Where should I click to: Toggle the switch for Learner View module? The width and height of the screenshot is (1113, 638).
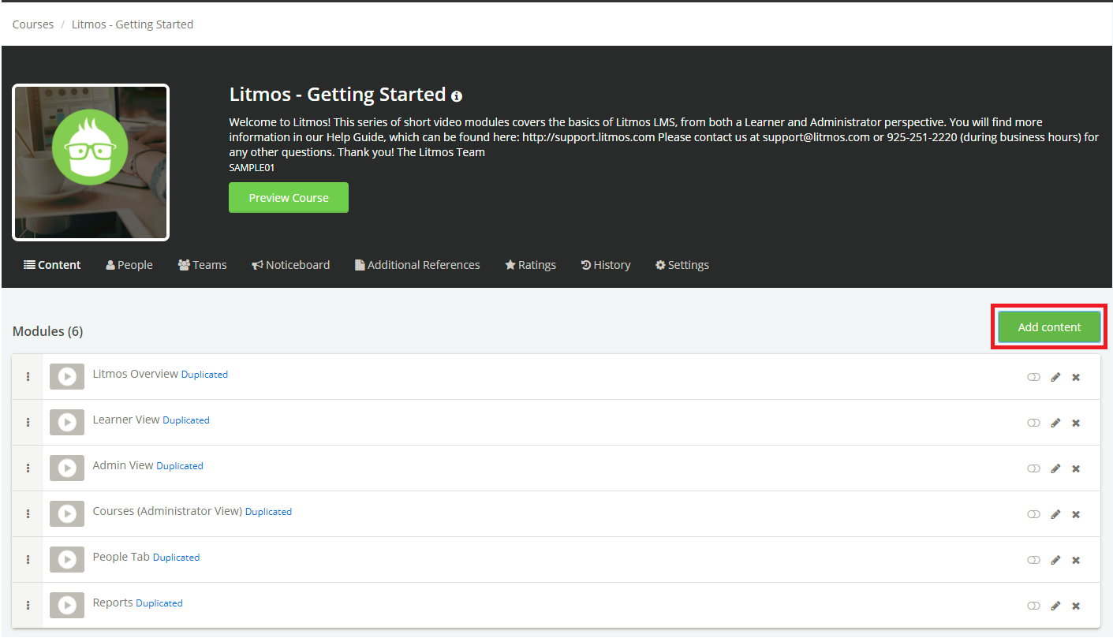1033,423
